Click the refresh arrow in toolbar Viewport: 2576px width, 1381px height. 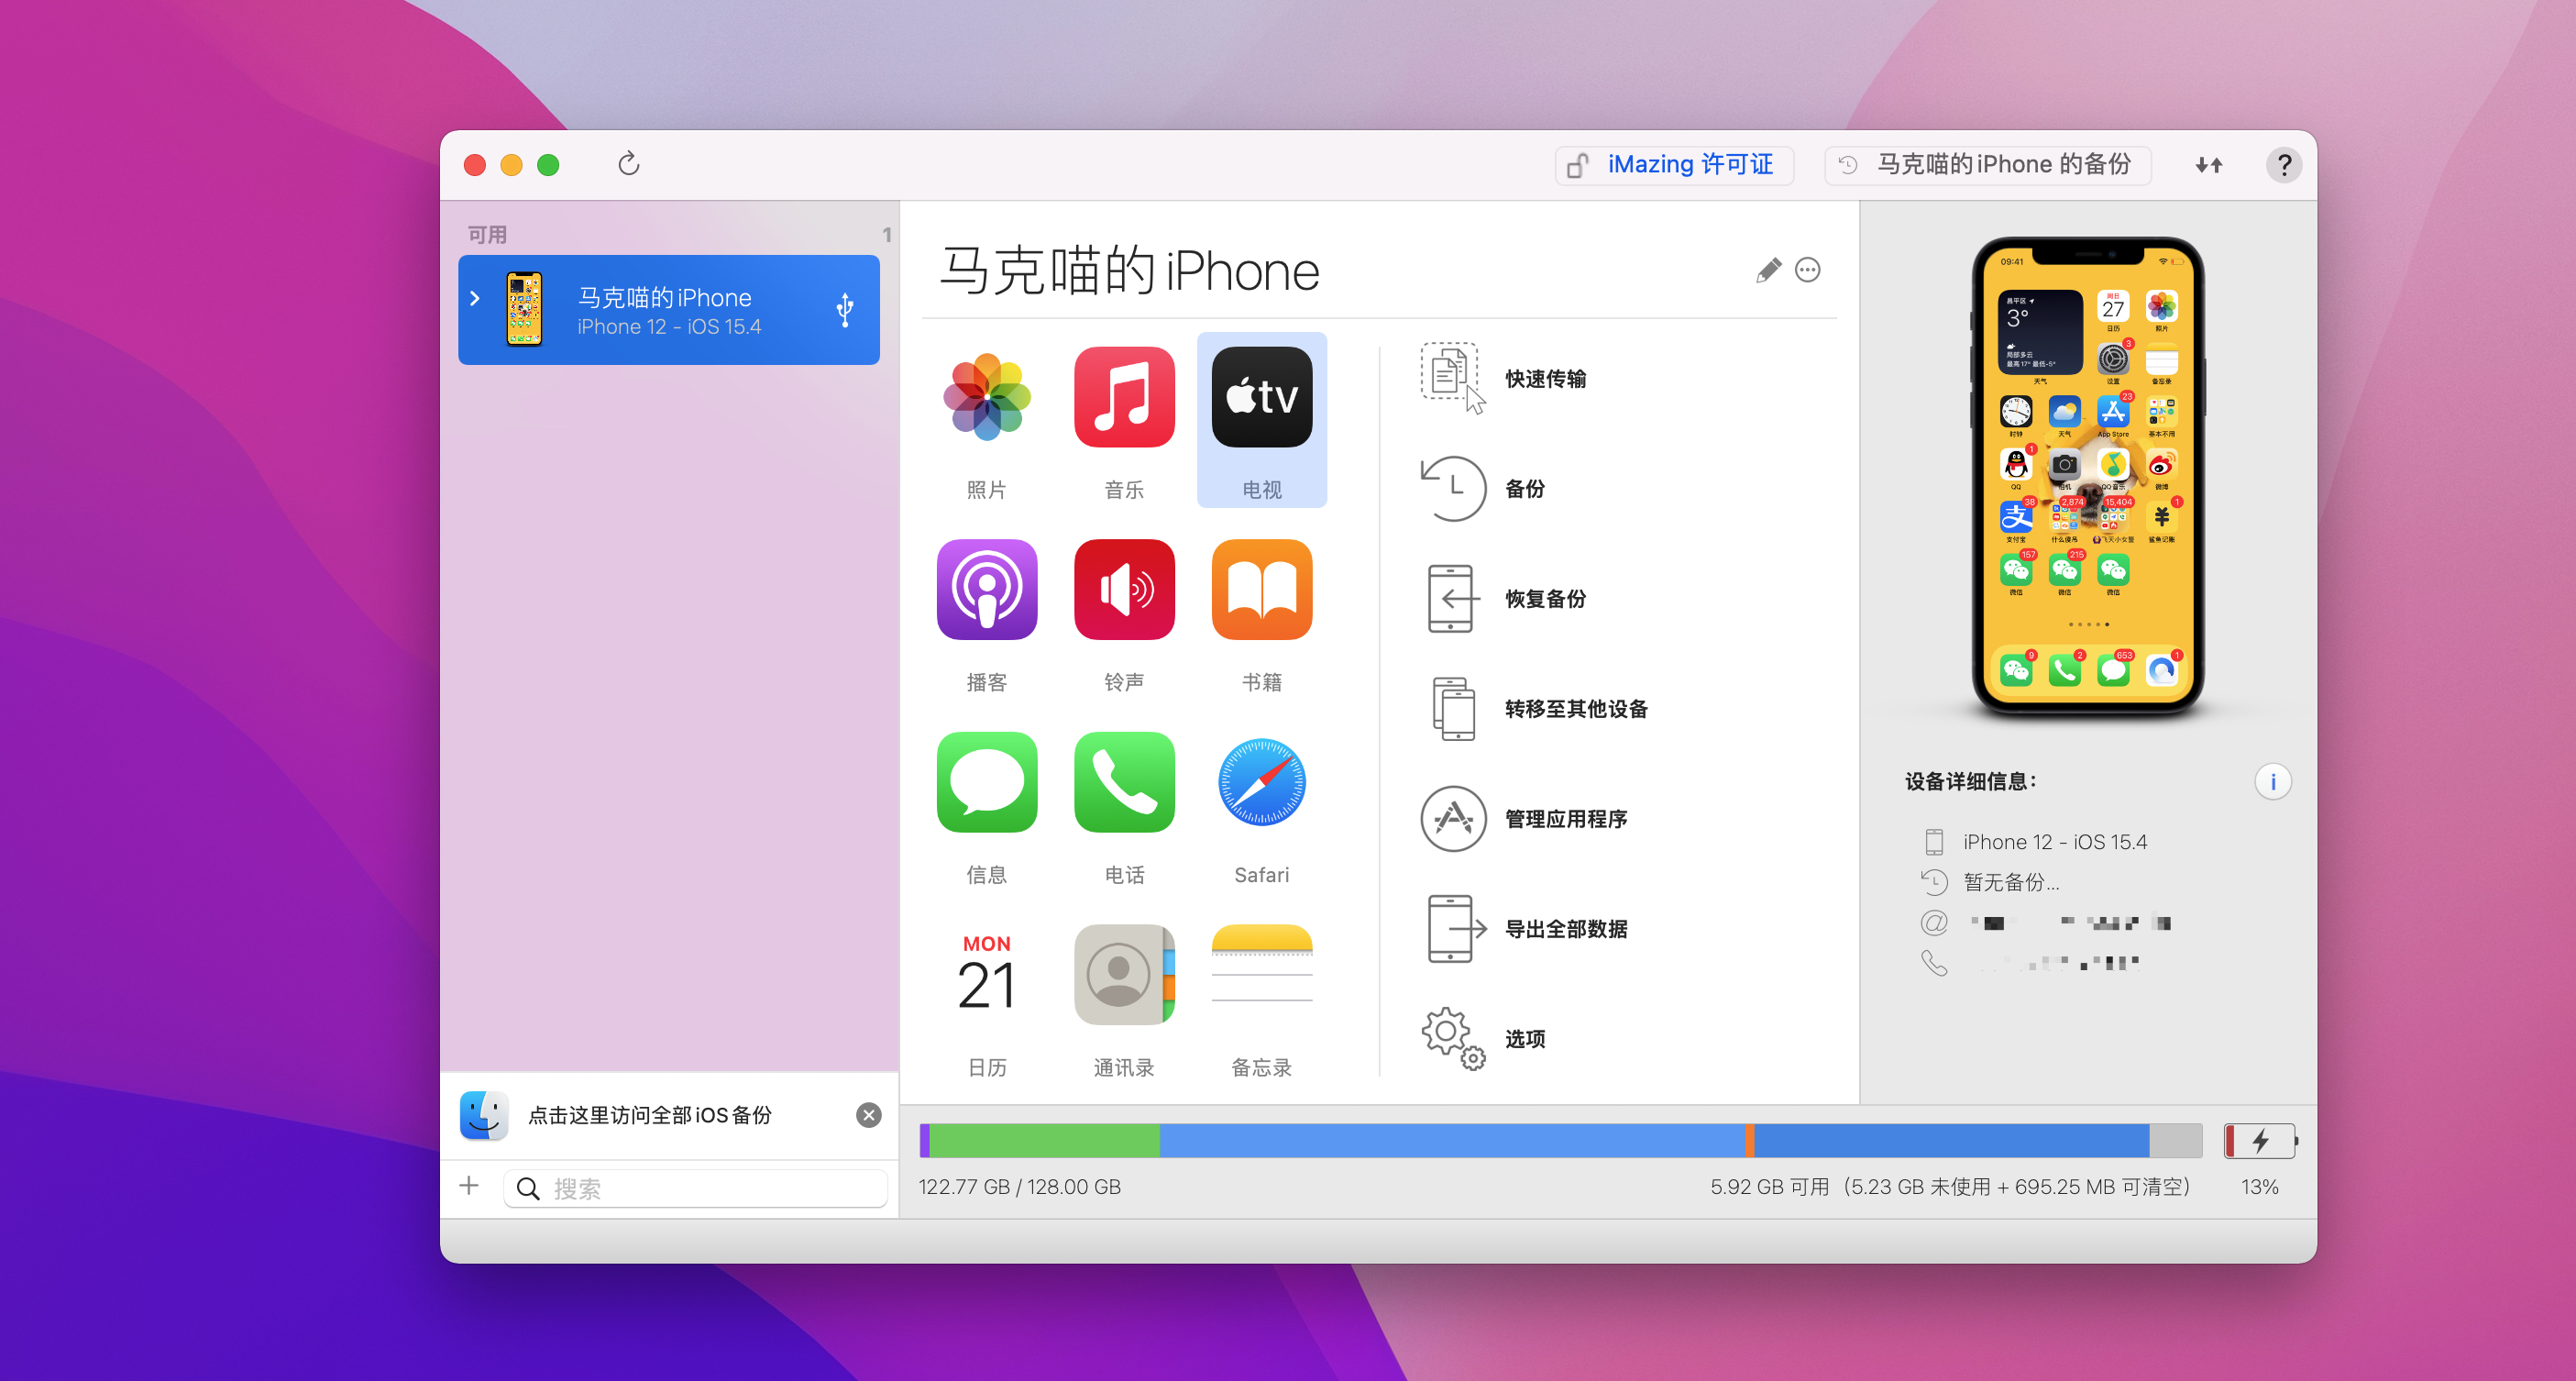pyautogui.click(x=628, y=164)
